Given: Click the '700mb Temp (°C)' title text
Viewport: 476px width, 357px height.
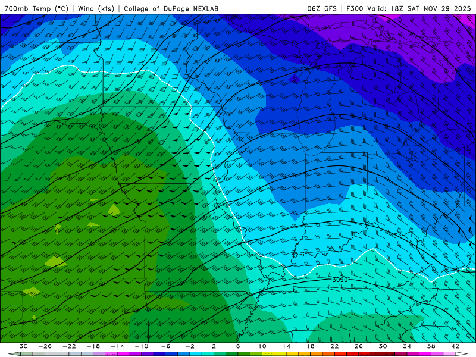Looking at the screenshot, I should click(36, 8).
